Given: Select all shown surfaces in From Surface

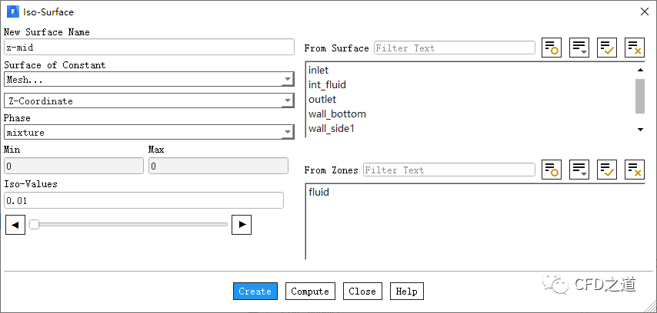Looking at the screenshot, I should point(607,48).
